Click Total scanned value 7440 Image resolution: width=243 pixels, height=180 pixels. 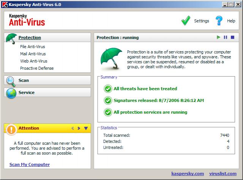click(x=224, y=135)
